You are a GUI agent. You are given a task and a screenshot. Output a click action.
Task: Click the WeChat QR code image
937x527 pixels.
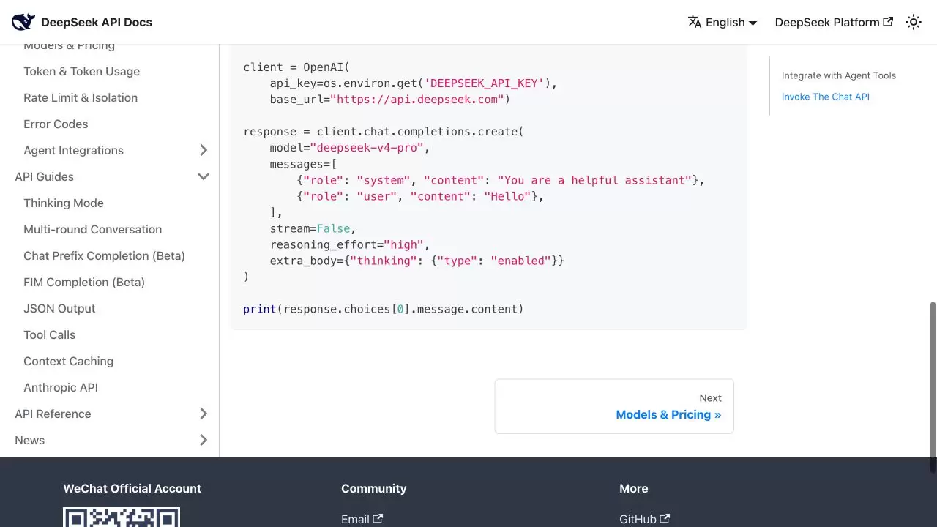tap(122, 517)
